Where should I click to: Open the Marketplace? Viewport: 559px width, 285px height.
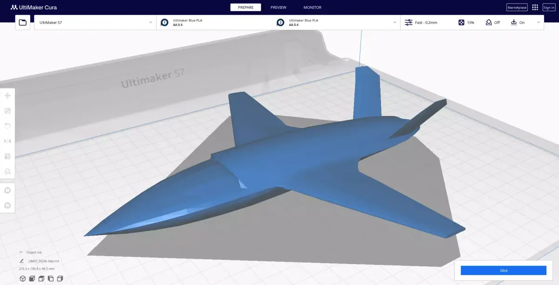pyautogui.click(x=517, y=7)
